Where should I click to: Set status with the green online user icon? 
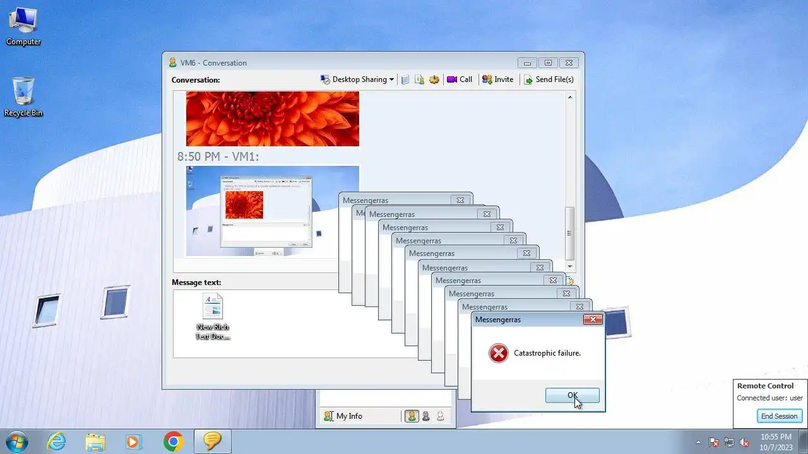(412, 416)
